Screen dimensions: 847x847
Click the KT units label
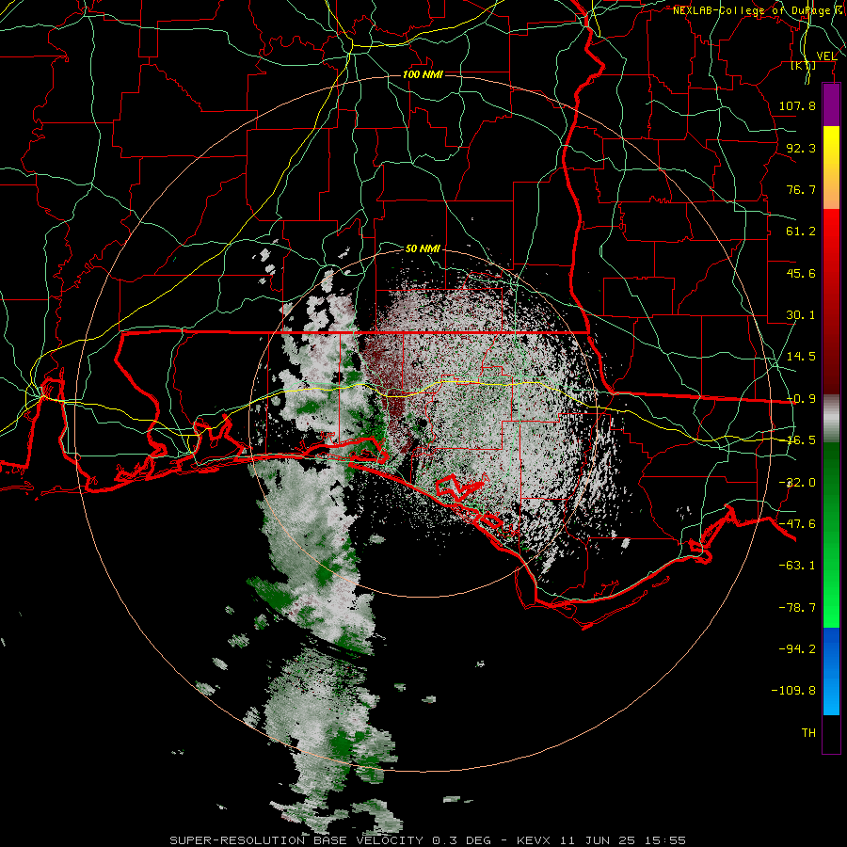(803, 65)
